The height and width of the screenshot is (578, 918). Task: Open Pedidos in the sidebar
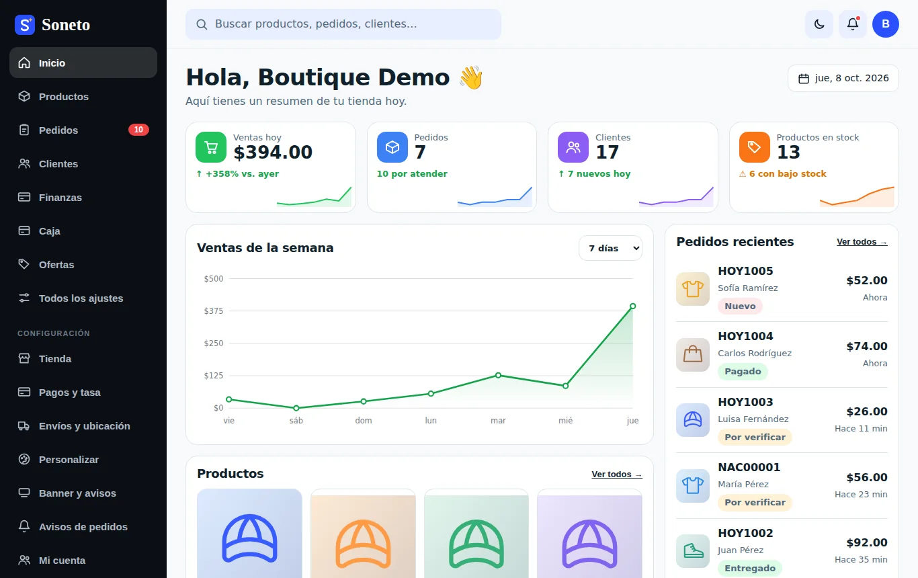(83, 130)
